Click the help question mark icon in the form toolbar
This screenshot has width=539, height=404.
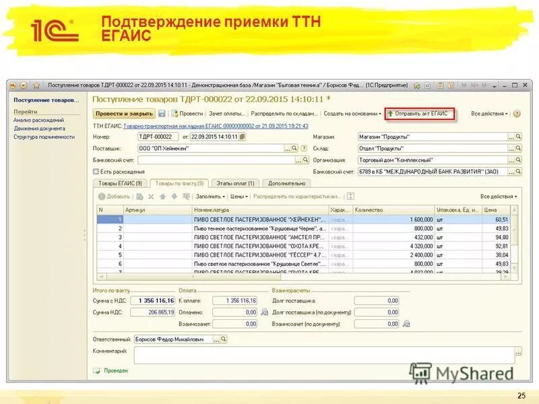coord(516,114)
